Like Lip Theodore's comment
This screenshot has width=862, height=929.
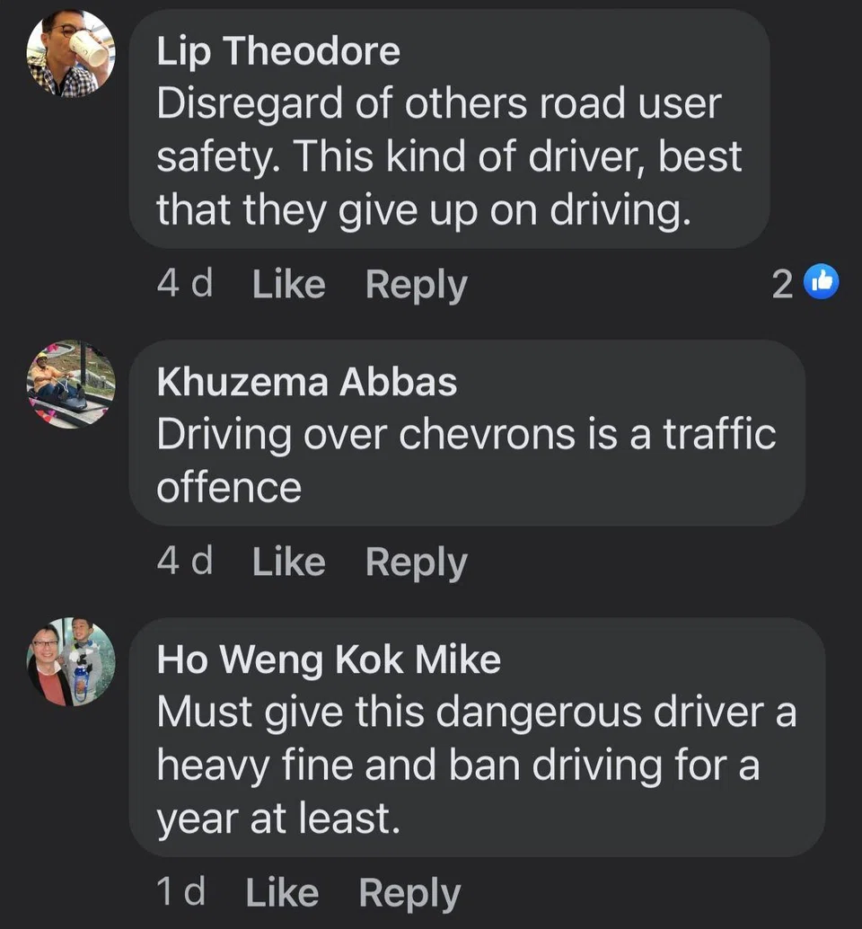pos(288,285)
